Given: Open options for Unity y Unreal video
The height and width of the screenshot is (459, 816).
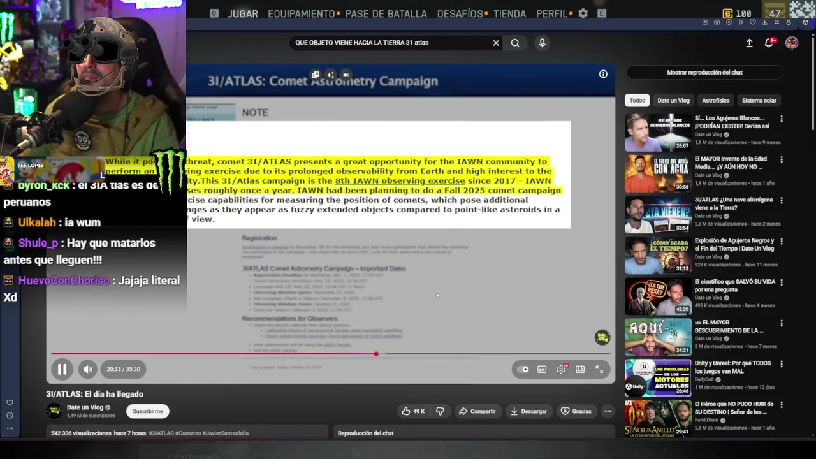Looking at the screenshot, I should pyautogui.click(x=782, y=364).
